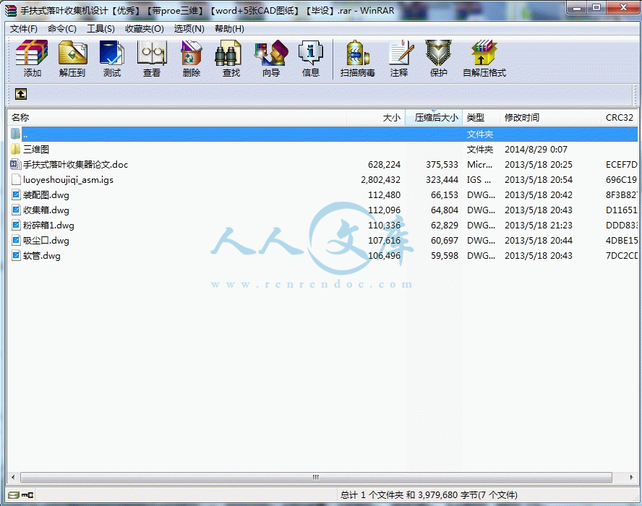Click the date 2014/8/29 0:07
Image resolution: width=642 pixels, height=506 pixels.
(x=536, y=150)
